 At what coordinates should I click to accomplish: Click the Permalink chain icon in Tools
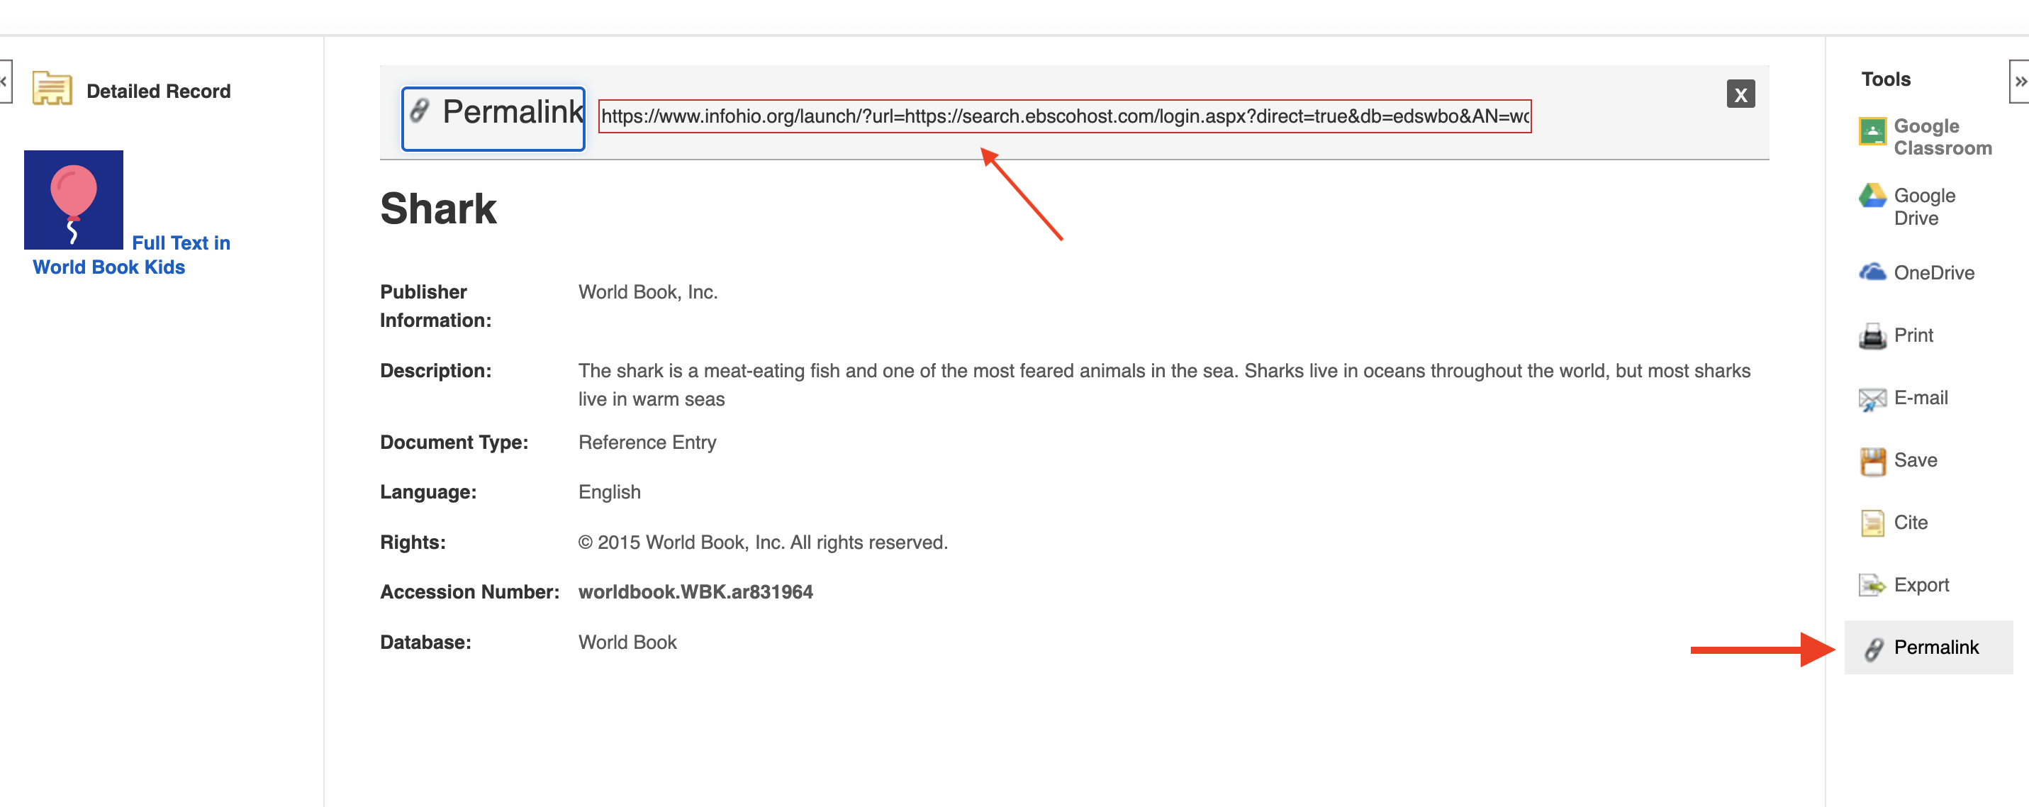point(1873,649)
